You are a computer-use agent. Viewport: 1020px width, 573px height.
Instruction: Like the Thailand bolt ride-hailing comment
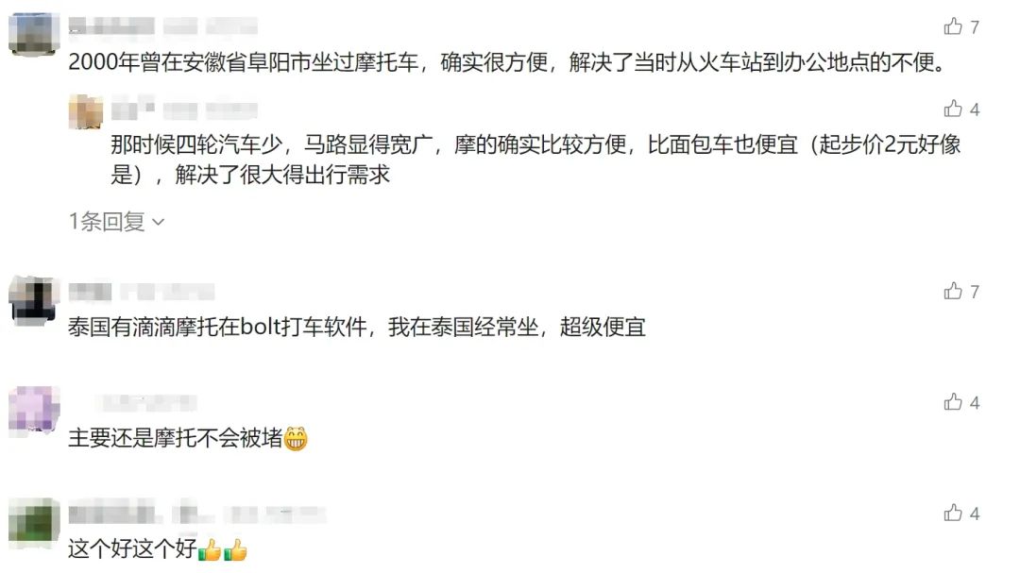tap(953, 291)
